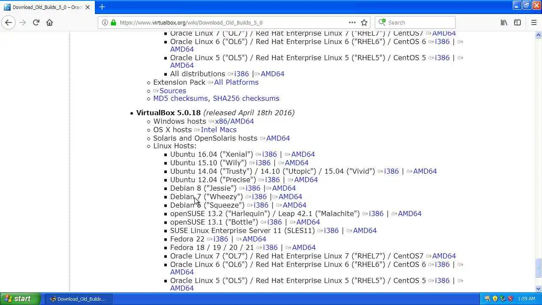Click the leftmost system tray icon

pyautogui.click(x=487, y=299)
